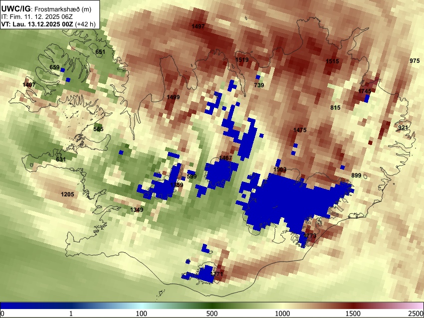Click the 1503 value label
424x318 pixels.
[280, 169]
